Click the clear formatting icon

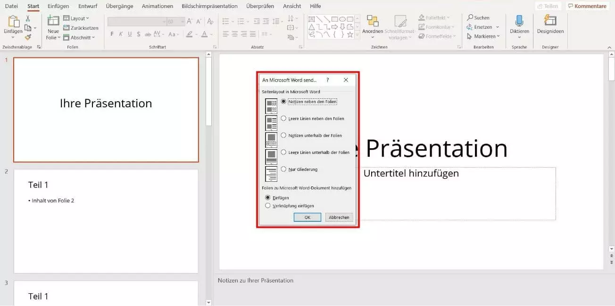click(210, 21)
